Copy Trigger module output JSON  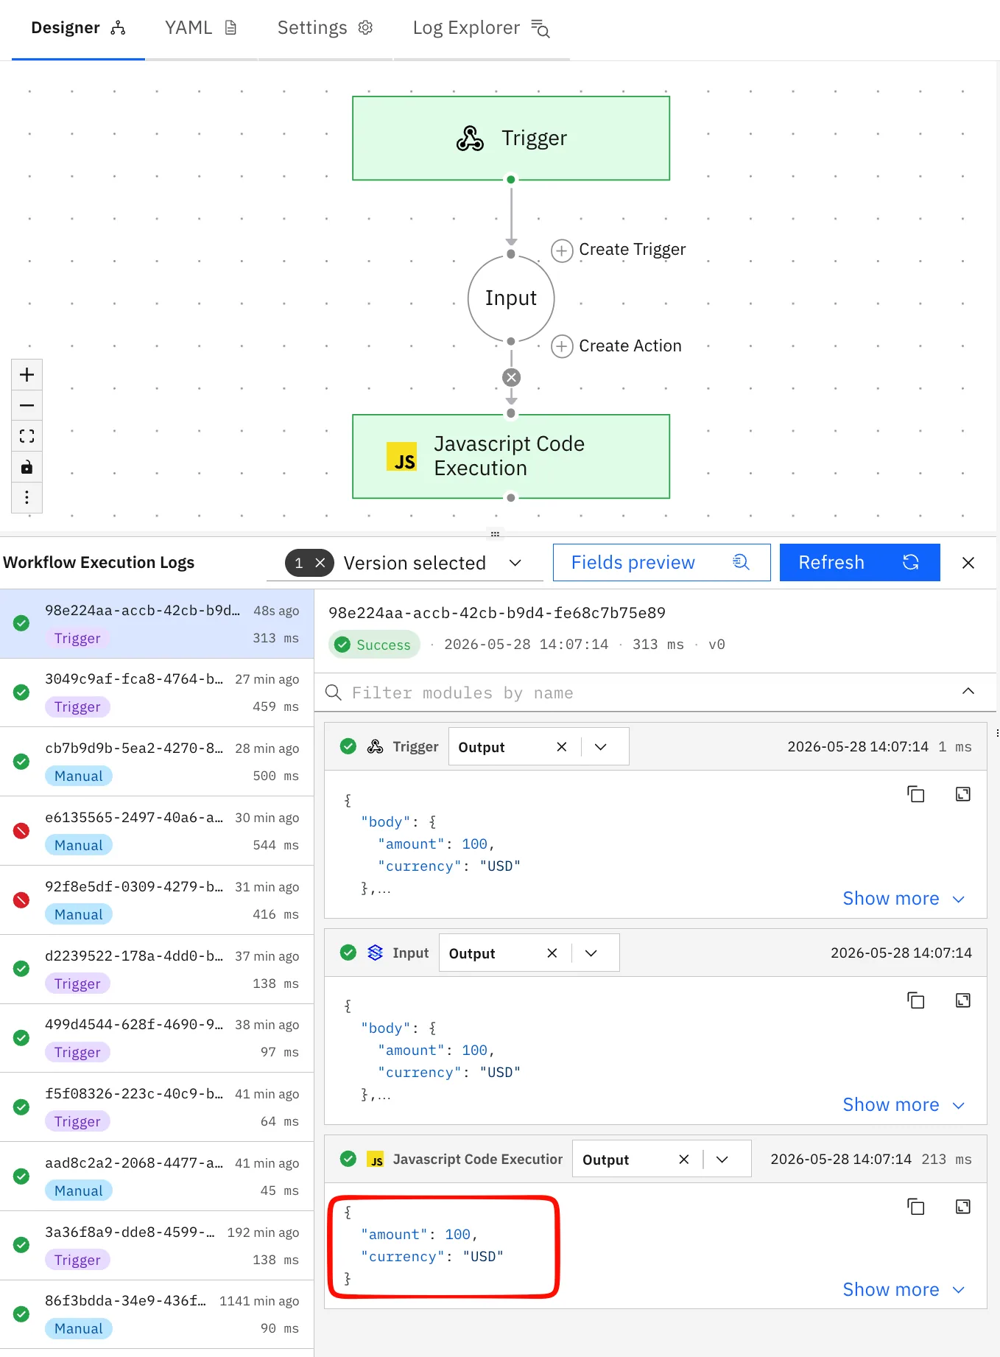[x=916, y=794]
